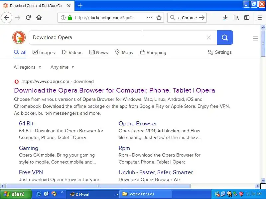Close the Download Opera tab
Viewport: 266px width, 199px height.
[69, 6]
